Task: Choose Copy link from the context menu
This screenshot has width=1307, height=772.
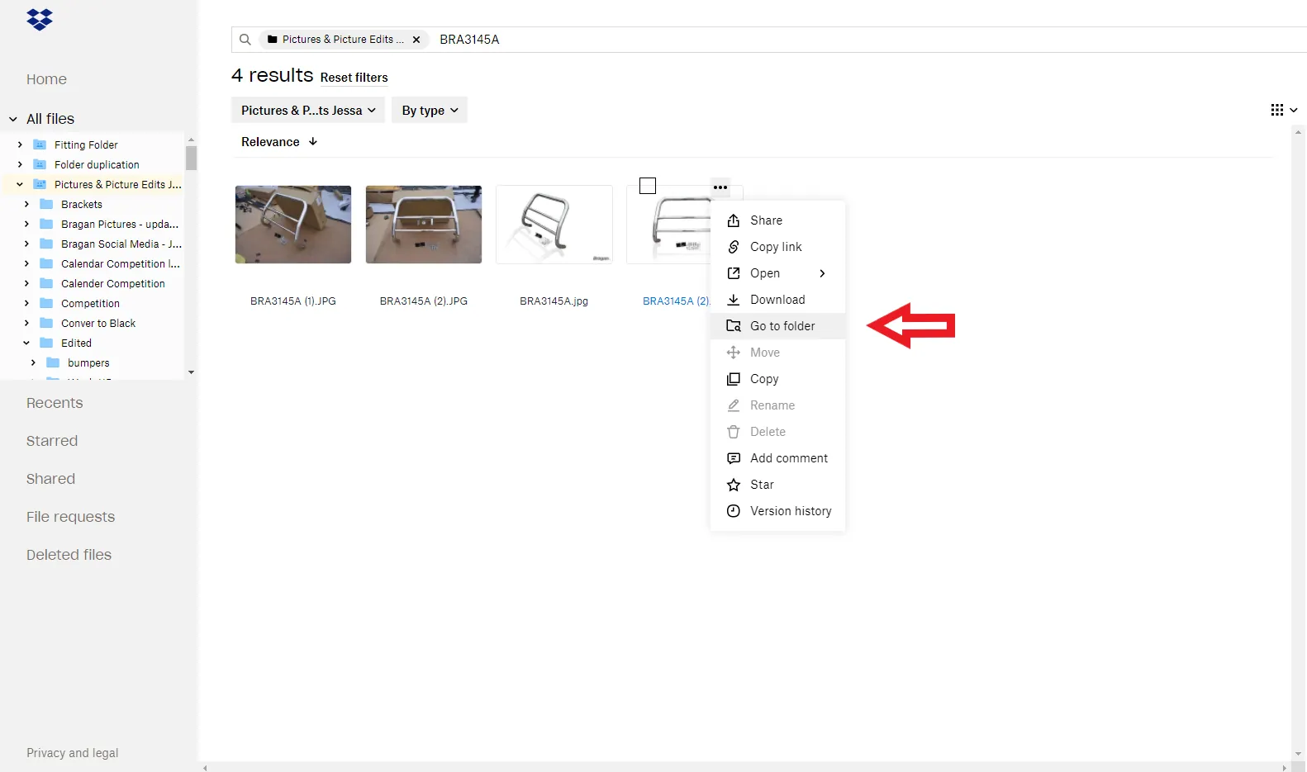Action: coord(777,247)
